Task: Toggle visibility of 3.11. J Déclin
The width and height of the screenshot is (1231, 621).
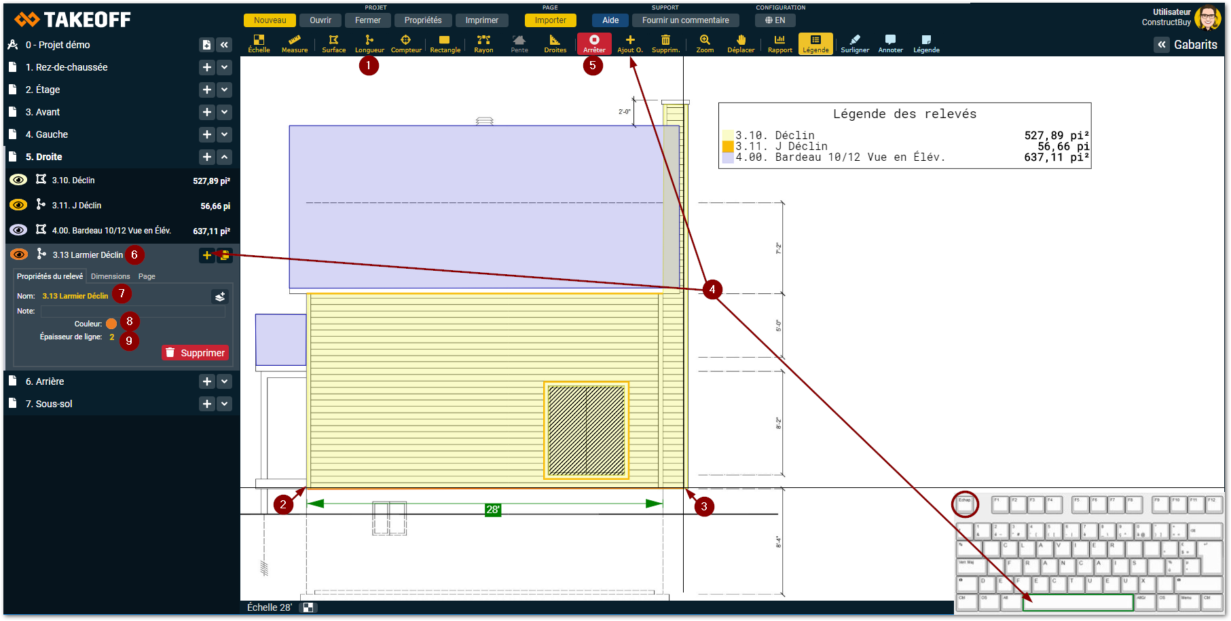Action: [18, 205]
